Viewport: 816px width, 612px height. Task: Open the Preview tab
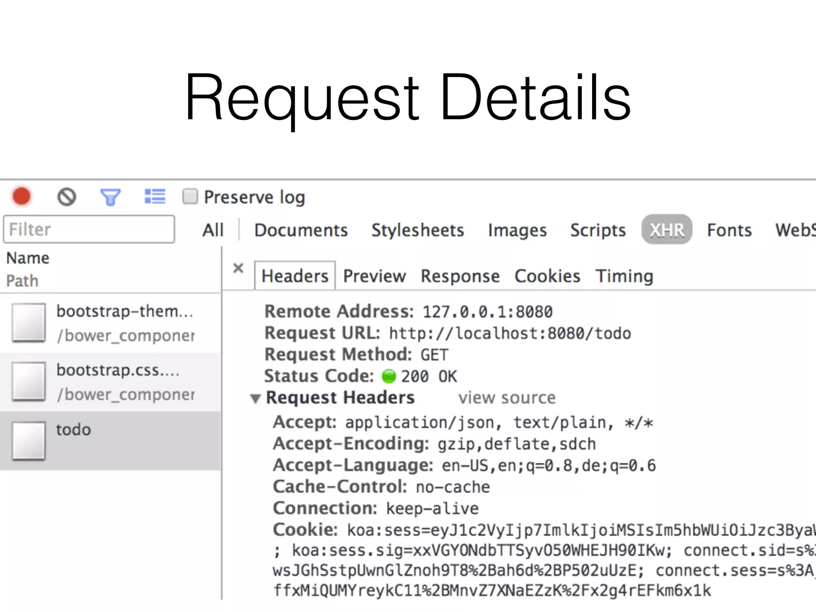pyautogui.click(x=375, y=276)
